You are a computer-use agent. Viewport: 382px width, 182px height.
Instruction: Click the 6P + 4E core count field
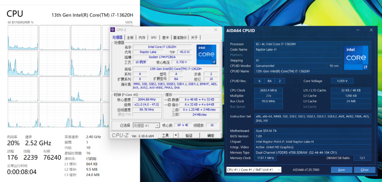(x=183, y=125)
